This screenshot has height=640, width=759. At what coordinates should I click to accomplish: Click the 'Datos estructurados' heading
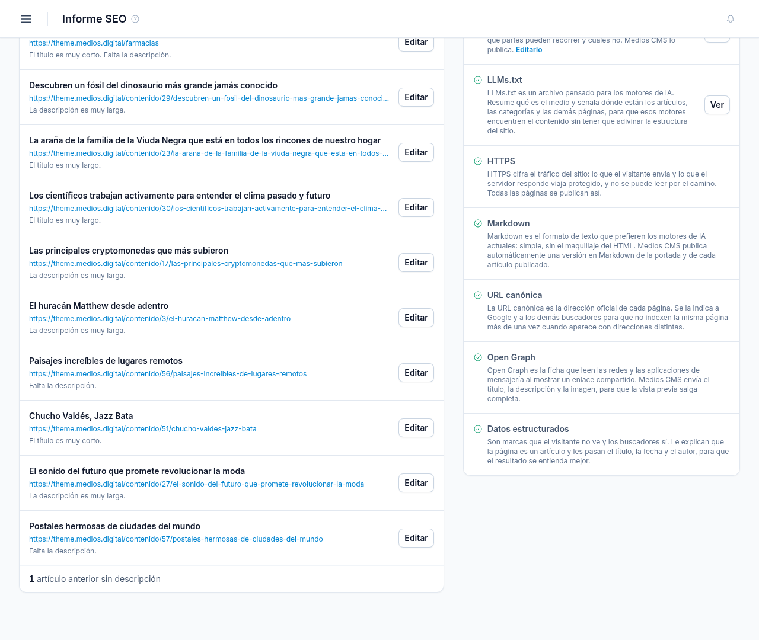[528, 429]
